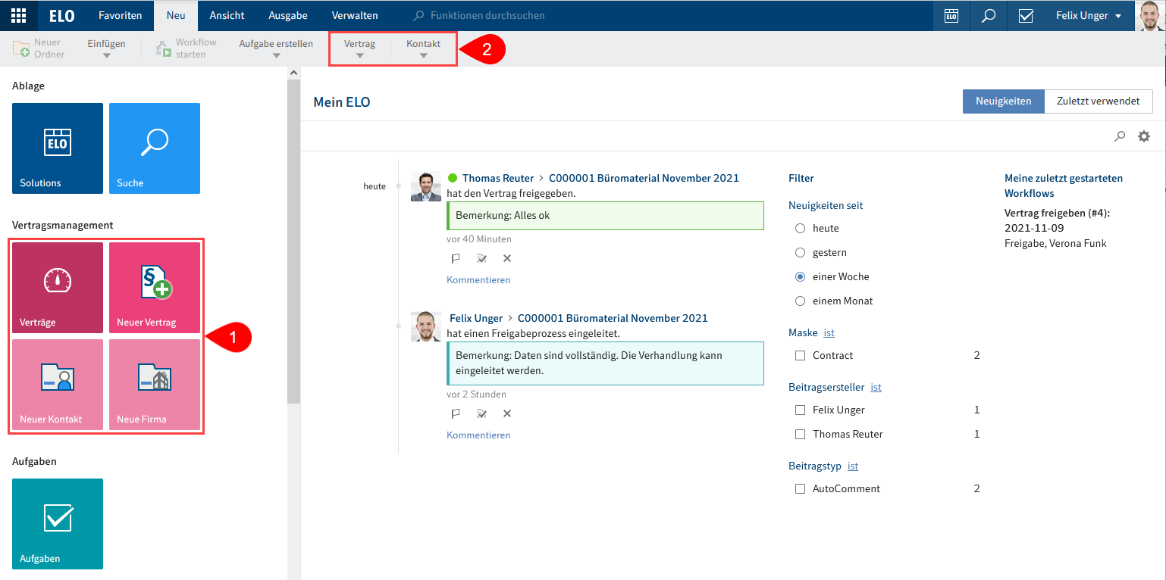1166x580 pixels.
Task: Check the AutoComment filter
Action: [800, 488]
